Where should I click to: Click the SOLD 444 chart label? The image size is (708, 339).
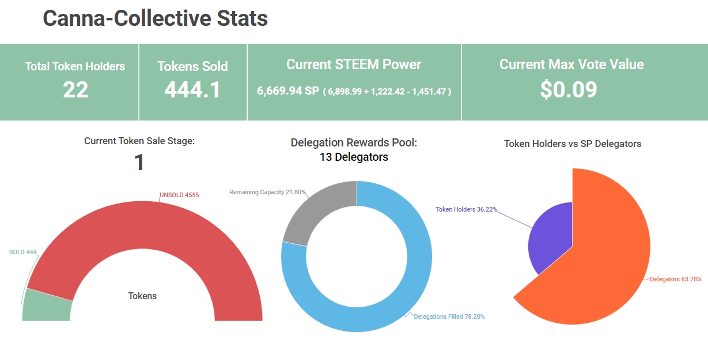23,252
